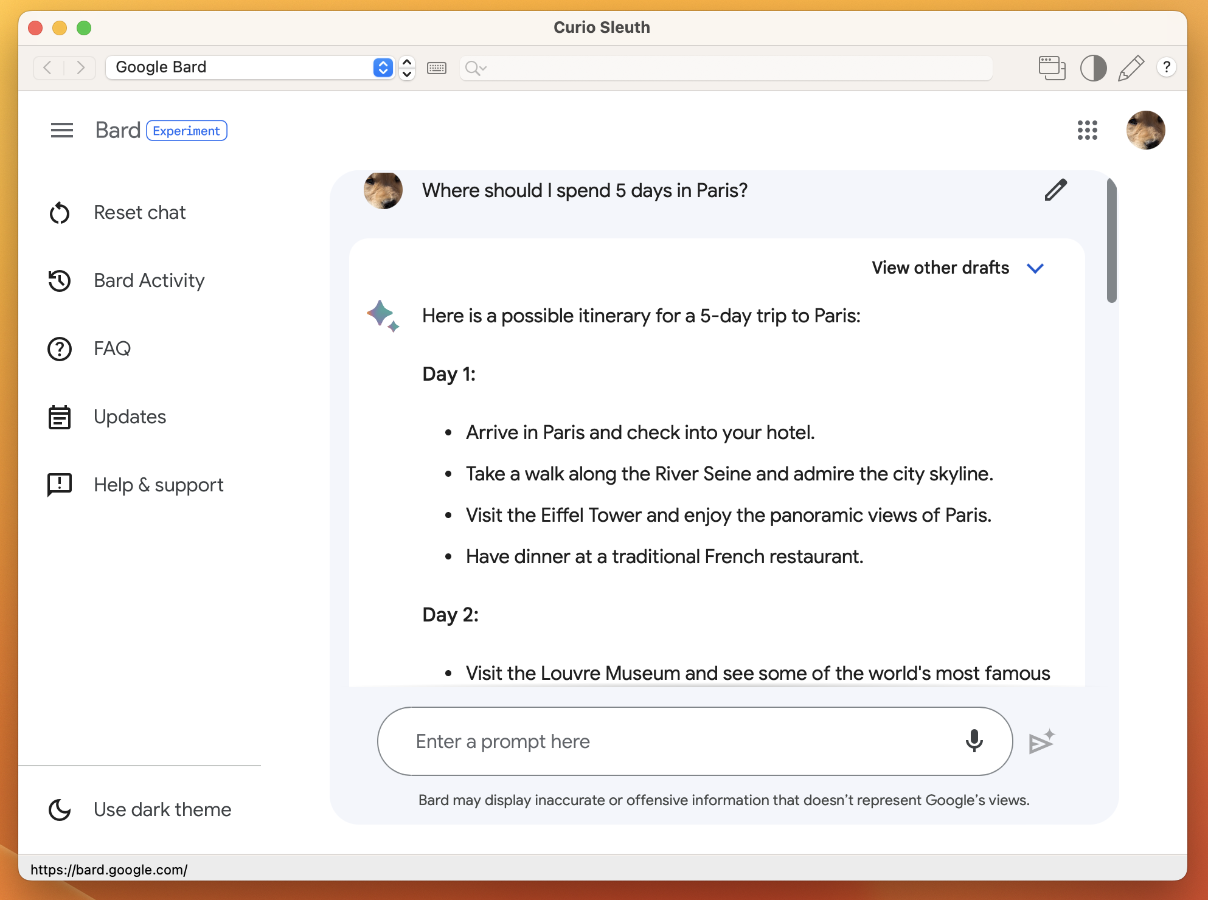This screenshot has height=900, width=1208.
Task: Click the toolbar search field
Action: coord(726,67)
